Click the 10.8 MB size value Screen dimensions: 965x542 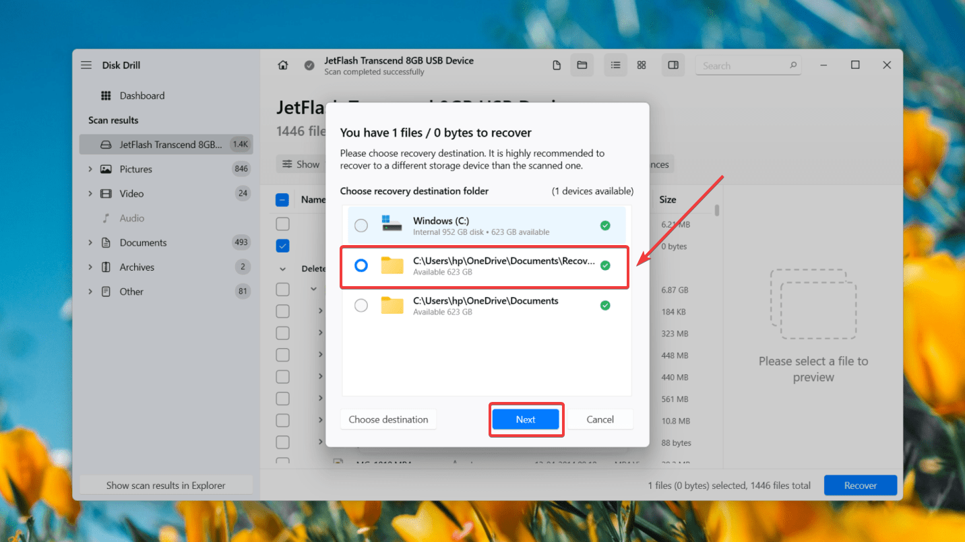[x=675, y=421]
